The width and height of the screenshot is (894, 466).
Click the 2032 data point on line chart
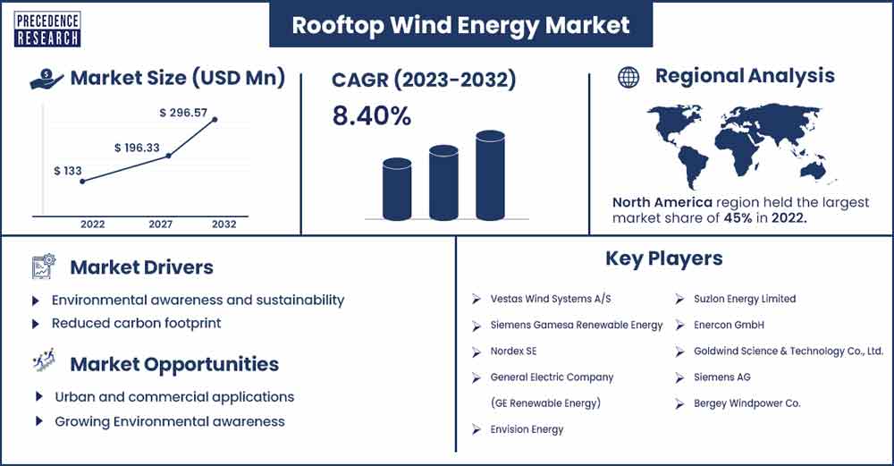click(215, 119)
